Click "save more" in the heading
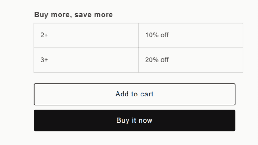Image resolution: width=258 pixels, height=145 pixels. [x=93, y=15]
